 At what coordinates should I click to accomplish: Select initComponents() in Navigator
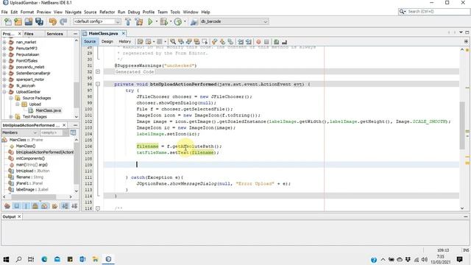pos(30,158)
